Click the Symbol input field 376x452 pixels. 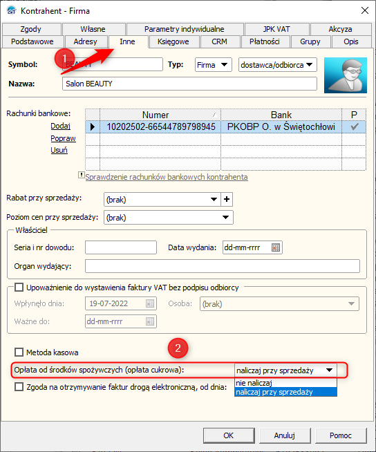click(112, 64)
